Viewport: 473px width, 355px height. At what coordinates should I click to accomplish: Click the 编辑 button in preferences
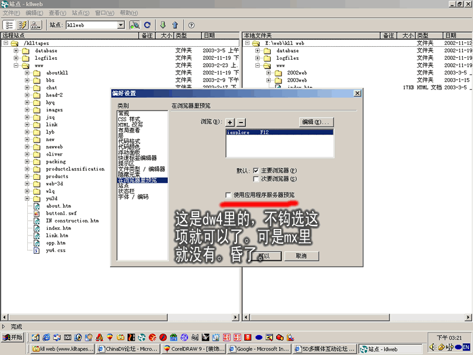[x=318, y=122]
